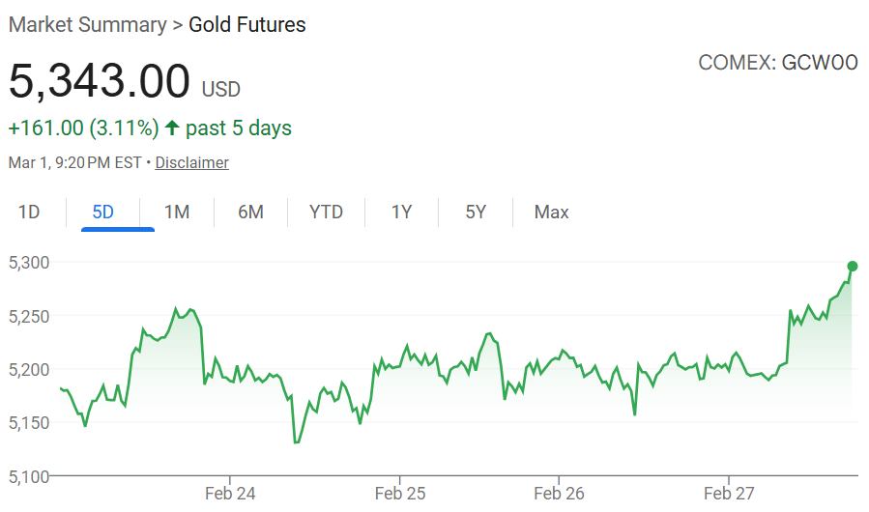Show the 1Y chart range
Screen dimensions: 869x512
click(x=401, y=212)
